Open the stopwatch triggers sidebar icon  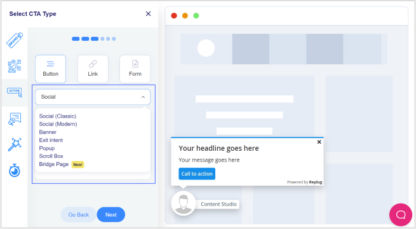pyautogui.click(x=15, y=170)
